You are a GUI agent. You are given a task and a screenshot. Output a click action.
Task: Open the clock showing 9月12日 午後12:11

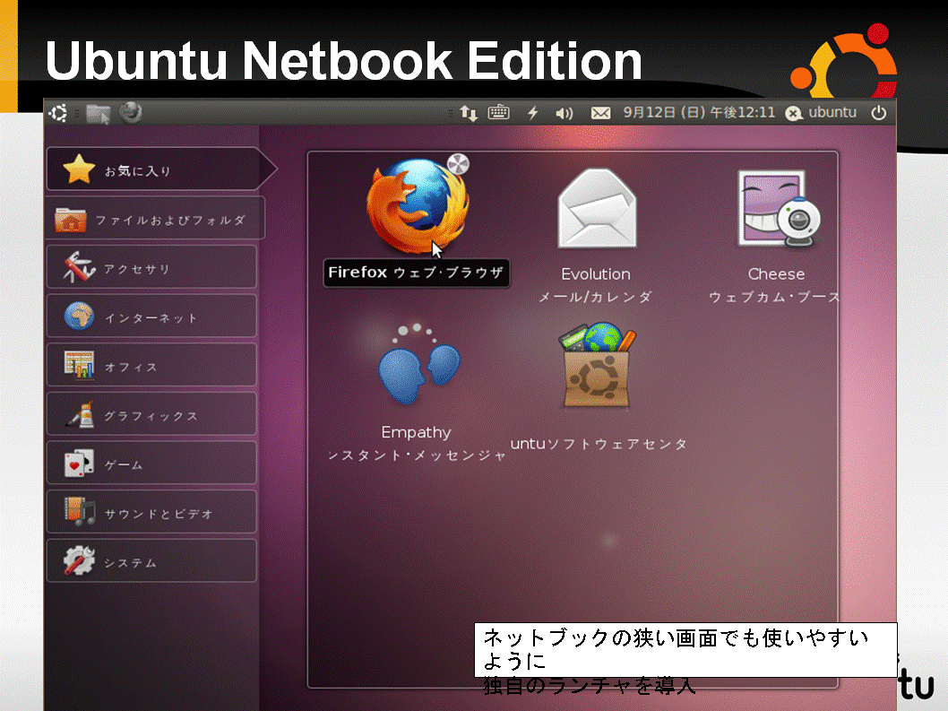[x=699, y=113]
